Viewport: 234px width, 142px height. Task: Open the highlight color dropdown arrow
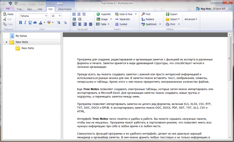coord(53,22)
